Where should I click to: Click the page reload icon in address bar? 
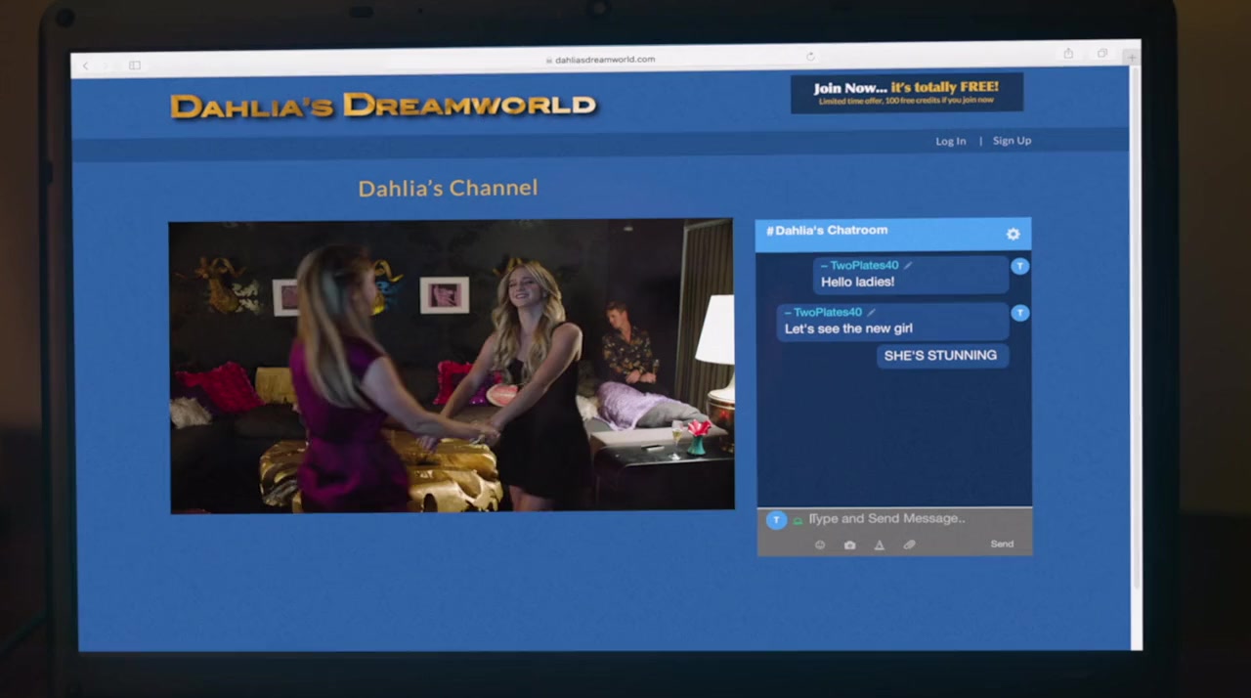(810, 57)
